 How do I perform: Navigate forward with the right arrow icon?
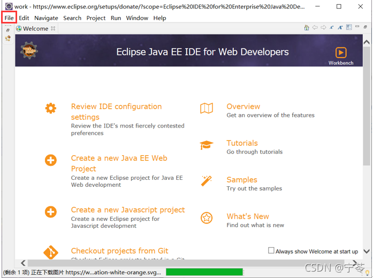[323, 28]
